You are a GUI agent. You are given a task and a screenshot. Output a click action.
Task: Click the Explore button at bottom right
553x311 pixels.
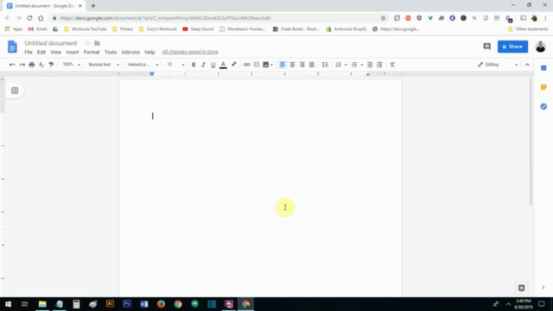521,288
